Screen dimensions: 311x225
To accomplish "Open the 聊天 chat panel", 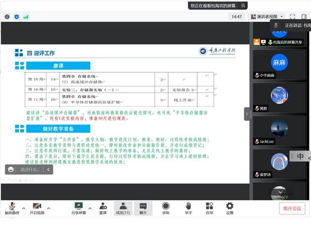I will tap(143, 208).
